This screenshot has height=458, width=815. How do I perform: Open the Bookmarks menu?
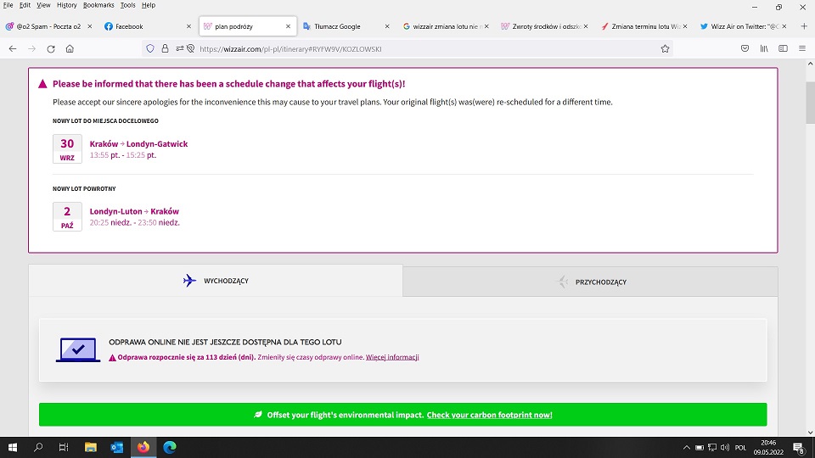coord(98,5)
